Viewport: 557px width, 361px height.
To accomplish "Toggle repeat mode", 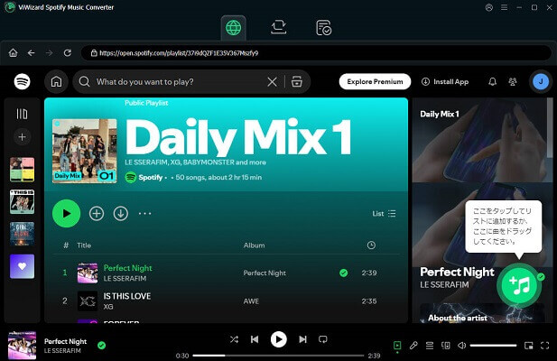I will 323,339.
